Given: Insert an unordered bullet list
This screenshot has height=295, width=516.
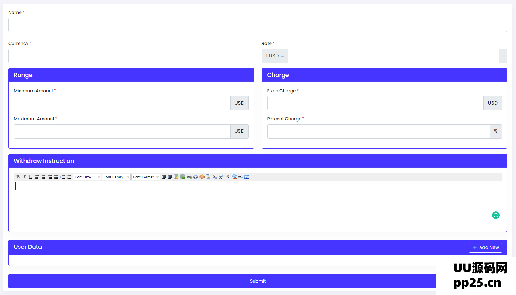Looking at the screenshot, I should 69,177.
